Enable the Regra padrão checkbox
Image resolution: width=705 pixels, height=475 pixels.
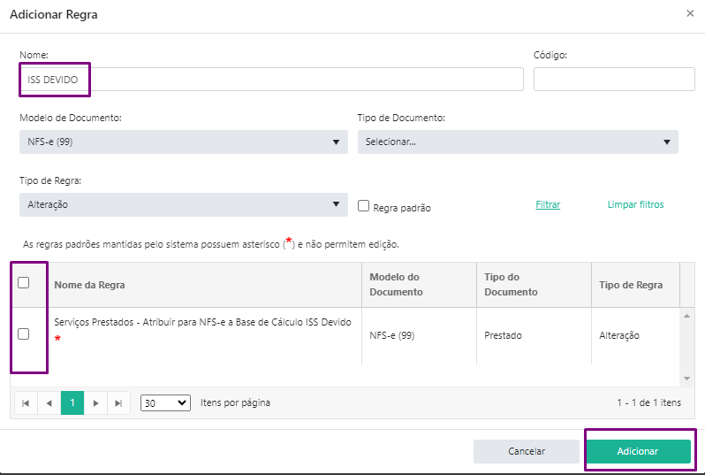pos(363,206)
